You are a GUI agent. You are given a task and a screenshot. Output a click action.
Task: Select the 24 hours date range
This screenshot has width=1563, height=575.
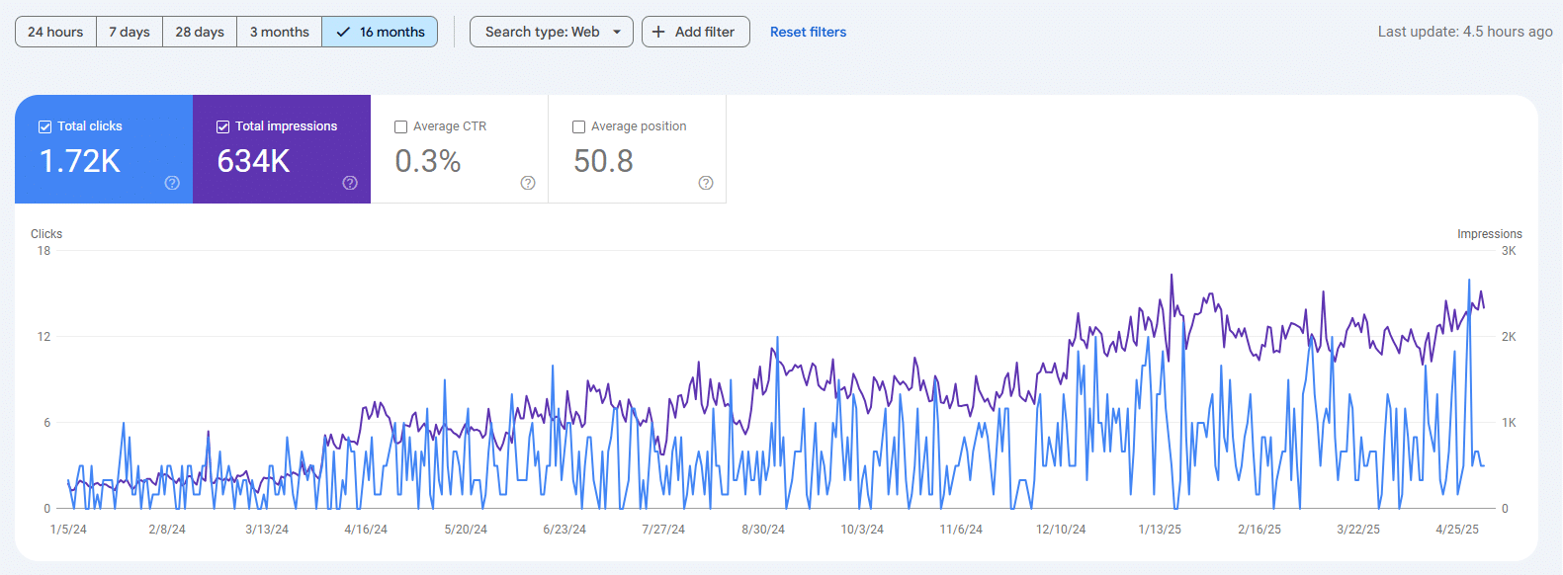(55, 32)
